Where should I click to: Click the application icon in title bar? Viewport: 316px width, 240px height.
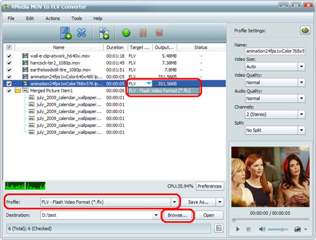coord(6,7)
